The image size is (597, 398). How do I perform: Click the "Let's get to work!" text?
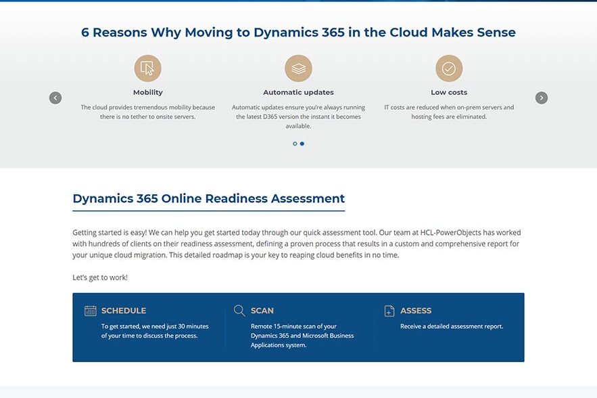[100, 278]
